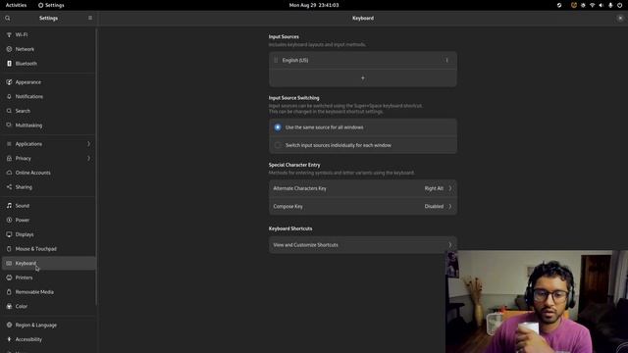Open View and Customize Shortcuts
Viewport: 628px width, 353px height.
point(363,244)
